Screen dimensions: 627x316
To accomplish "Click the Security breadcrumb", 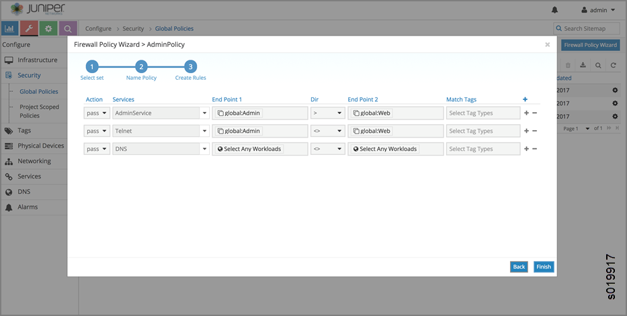I will [x=133, y=29].
